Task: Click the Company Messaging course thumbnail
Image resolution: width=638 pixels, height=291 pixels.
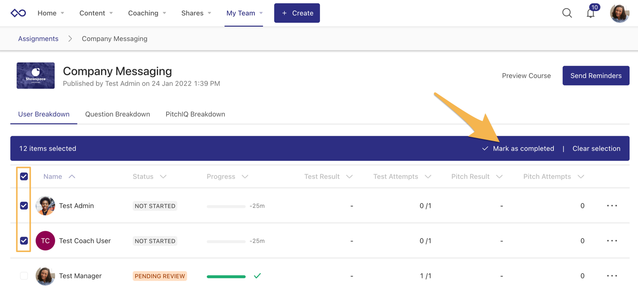Action: (x=36, y=76)
